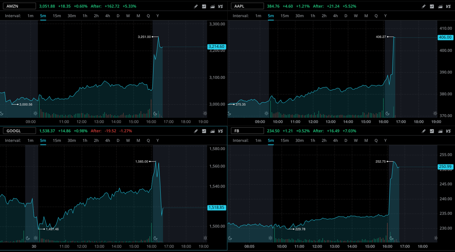The height and width of the screenshot is (252, 455).
Task: Open chart type icon in AAPL panel
Action: (432, 6)
